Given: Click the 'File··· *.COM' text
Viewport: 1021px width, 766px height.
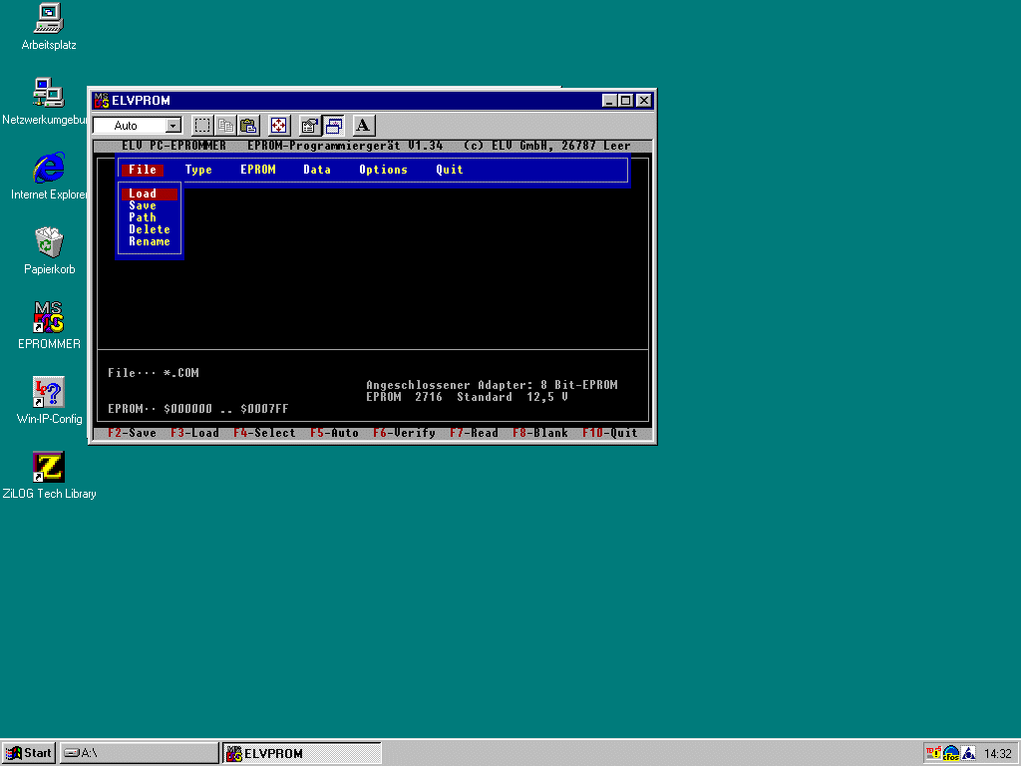Looking at the screenshot, I should pos(154,373).
